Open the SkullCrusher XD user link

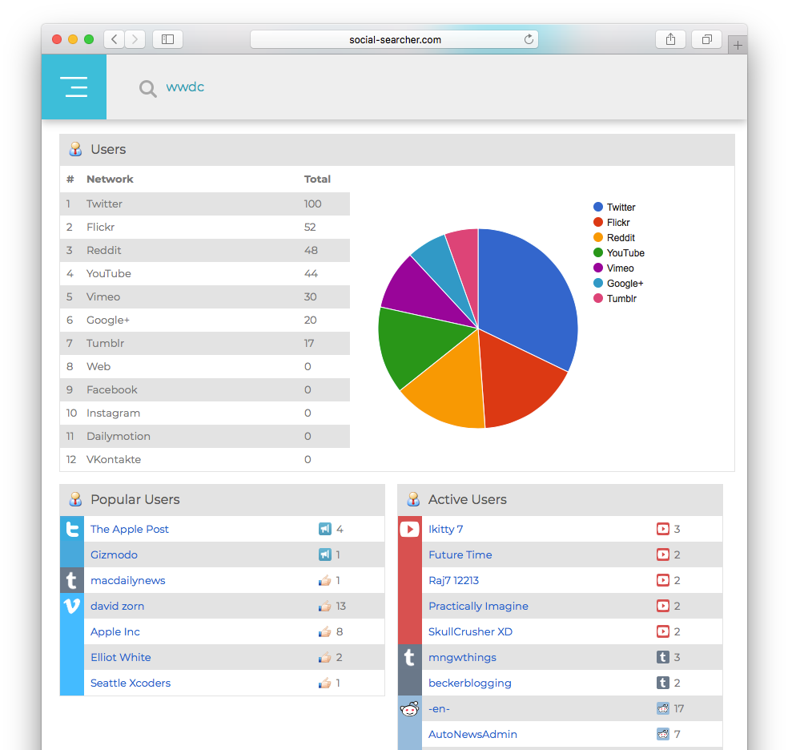click(470, 631)
